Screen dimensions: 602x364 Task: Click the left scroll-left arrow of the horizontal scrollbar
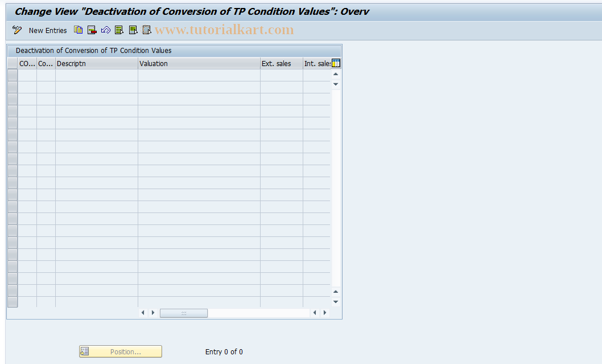tap(143, 313)
